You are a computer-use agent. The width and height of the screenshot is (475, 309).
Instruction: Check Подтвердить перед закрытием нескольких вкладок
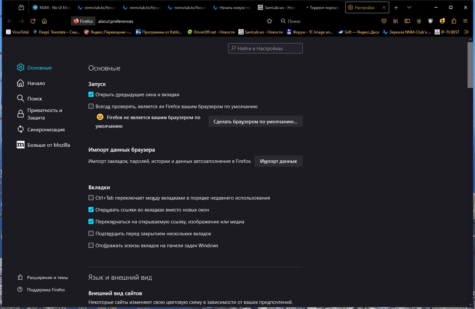[91, 233]
